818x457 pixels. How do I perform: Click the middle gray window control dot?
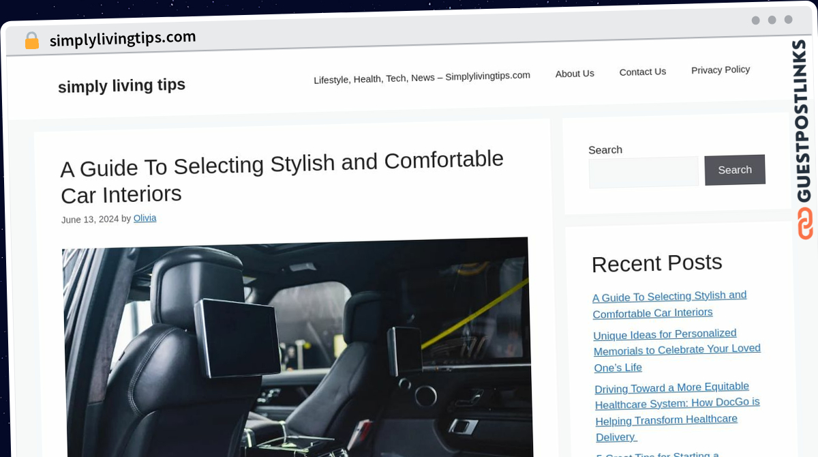[772, 20]
